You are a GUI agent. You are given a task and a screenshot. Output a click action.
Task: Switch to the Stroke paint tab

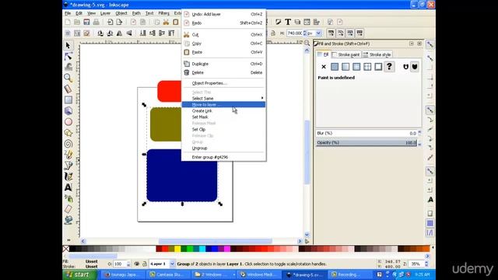pos(345,54)
